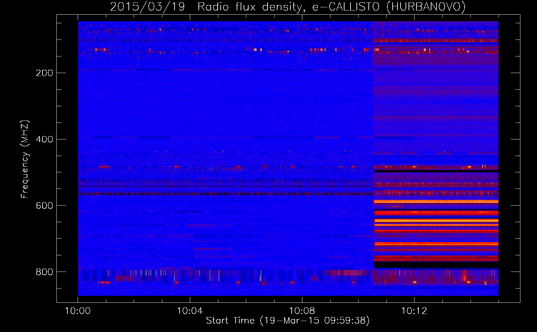This screenshot has width=537, height=332.
Task: Click the 200 frequency tick label
Action: 44,73
